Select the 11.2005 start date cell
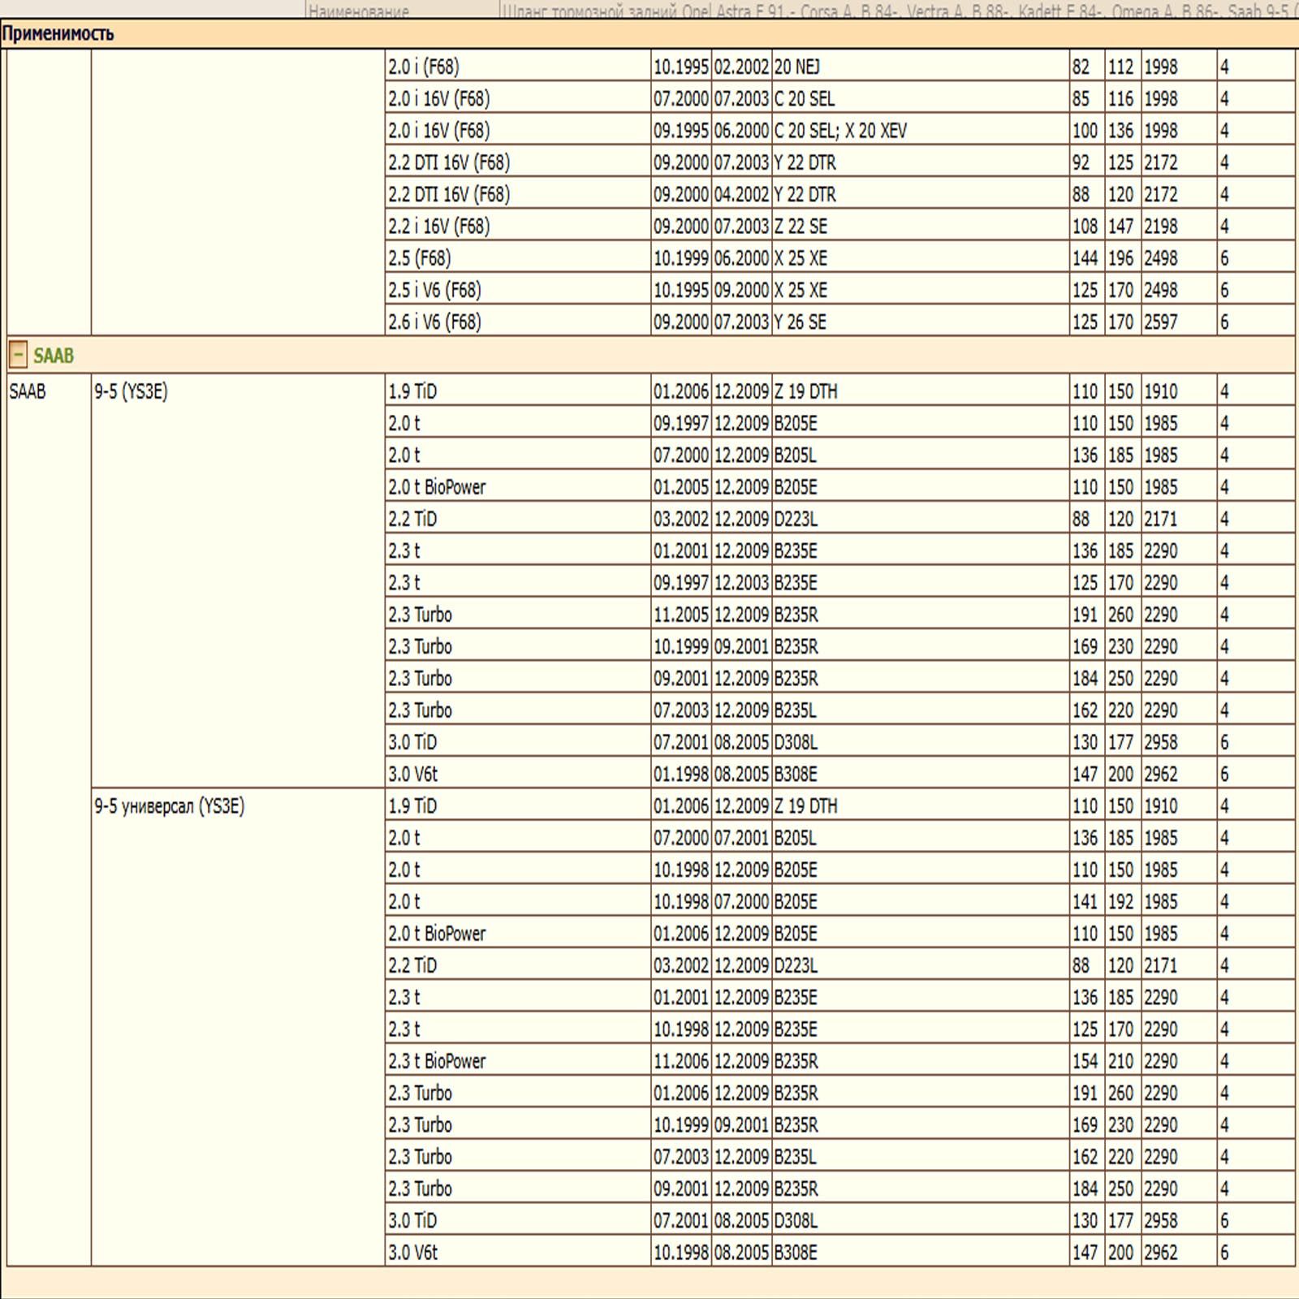The width and height of the screenshot is (1299, 1299). pos(681,615)
